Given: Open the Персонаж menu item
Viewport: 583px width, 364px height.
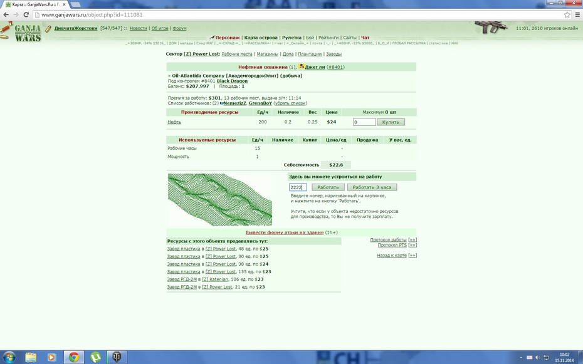Looking at the screenshot, I should [x=228, y=38].
